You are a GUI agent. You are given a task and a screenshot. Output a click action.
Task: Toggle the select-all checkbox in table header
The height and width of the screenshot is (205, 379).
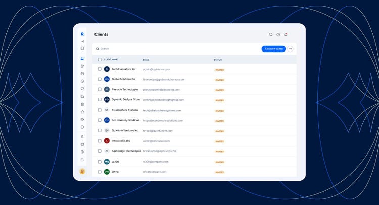[100, 59]
